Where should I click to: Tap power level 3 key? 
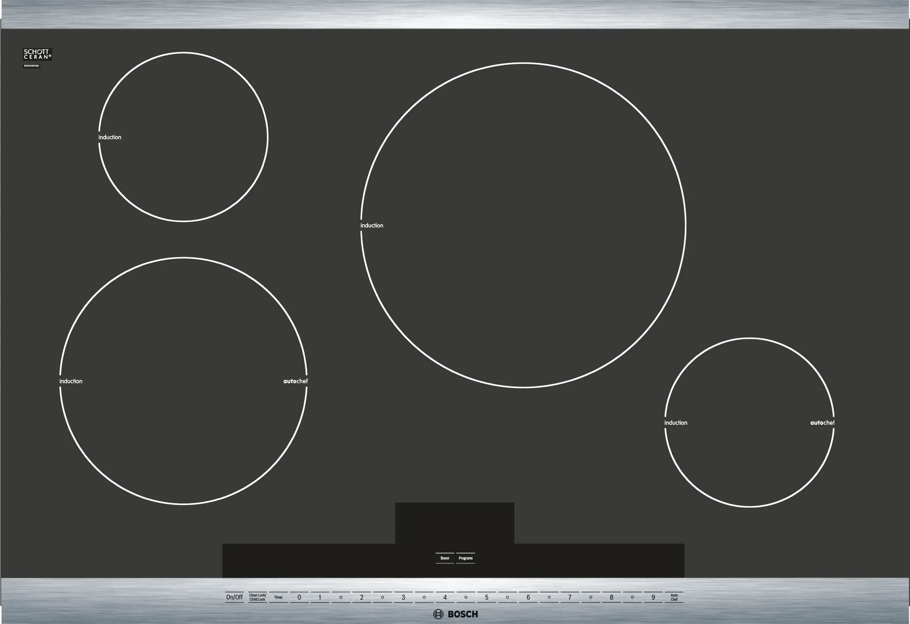click(x=403, y=597)
